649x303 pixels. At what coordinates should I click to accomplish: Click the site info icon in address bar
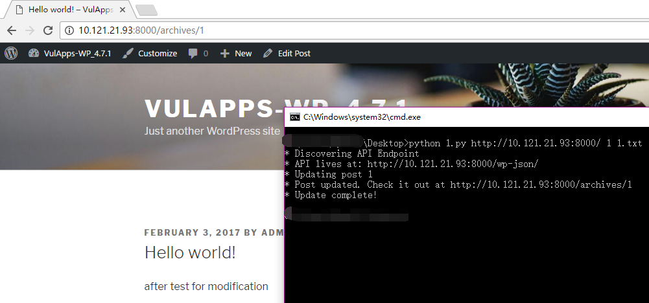(x=69, y=30)
